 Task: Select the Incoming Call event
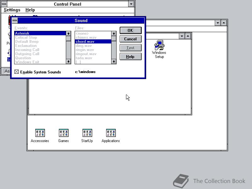40,50
